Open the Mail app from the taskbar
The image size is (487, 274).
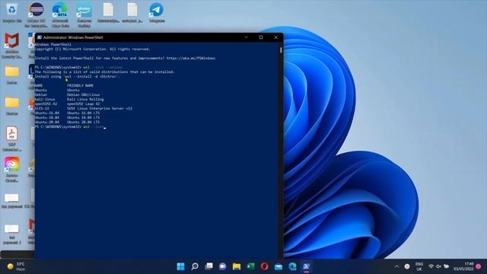pyautogui.click(x=279, y=266)
